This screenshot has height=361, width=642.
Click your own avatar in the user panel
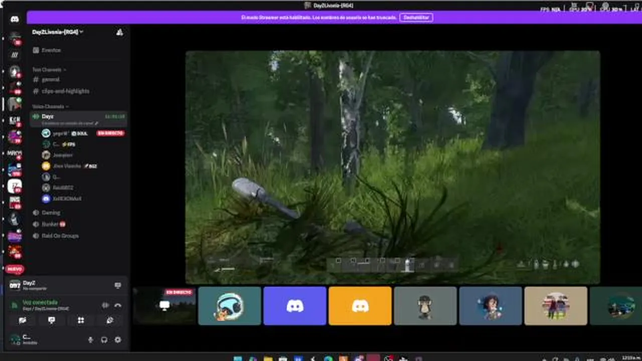(x=15, y=339)
